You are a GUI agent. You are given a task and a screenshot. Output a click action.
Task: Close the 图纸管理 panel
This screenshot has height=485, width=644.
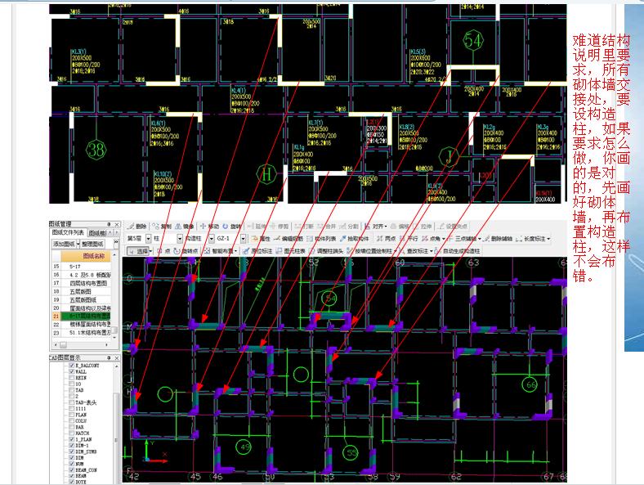coord(117,224)
